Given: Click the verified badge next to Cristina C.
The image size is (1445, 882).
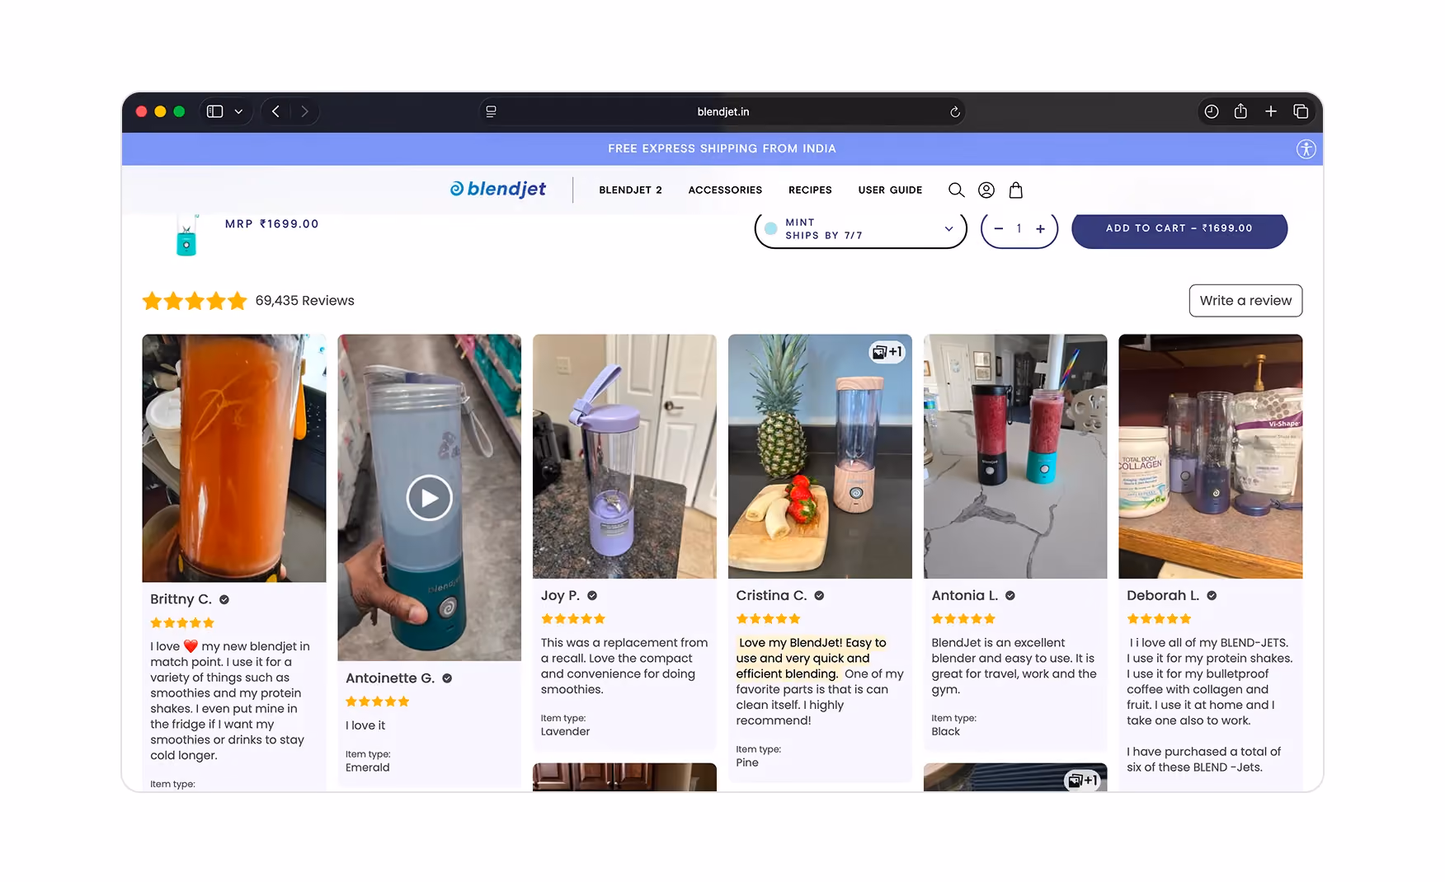Looking at the screenshot, I should click(819, 596).
